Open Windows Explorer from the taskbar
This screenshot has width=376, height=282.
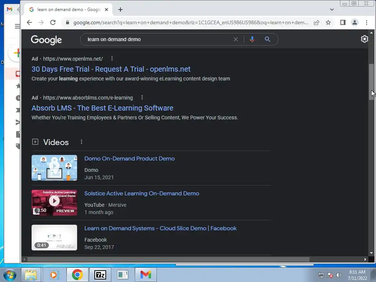point(31,275)
